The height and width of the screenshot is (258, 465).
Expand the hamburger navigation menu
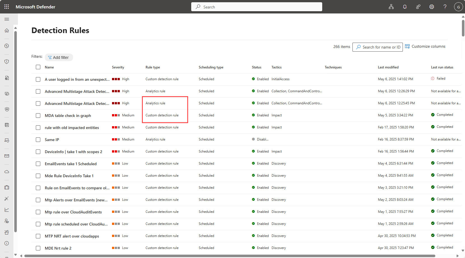pyautogui.click(x=7, y=19)
